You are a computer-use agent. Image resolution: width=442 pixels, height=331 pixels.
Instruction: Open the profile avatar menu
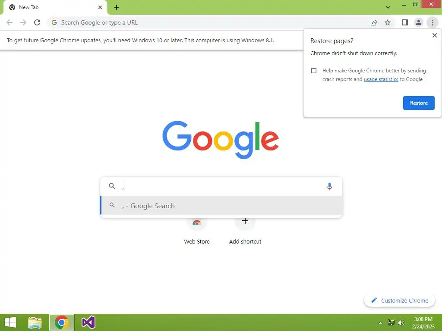(x=419, y=22)
